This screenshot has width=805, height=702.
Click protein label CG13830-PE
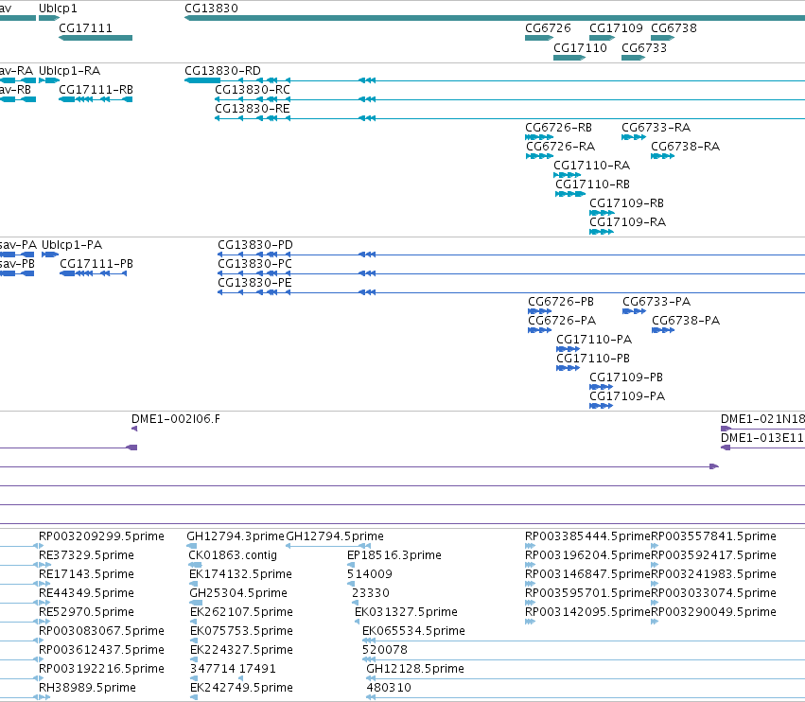(x=254, y=283)
